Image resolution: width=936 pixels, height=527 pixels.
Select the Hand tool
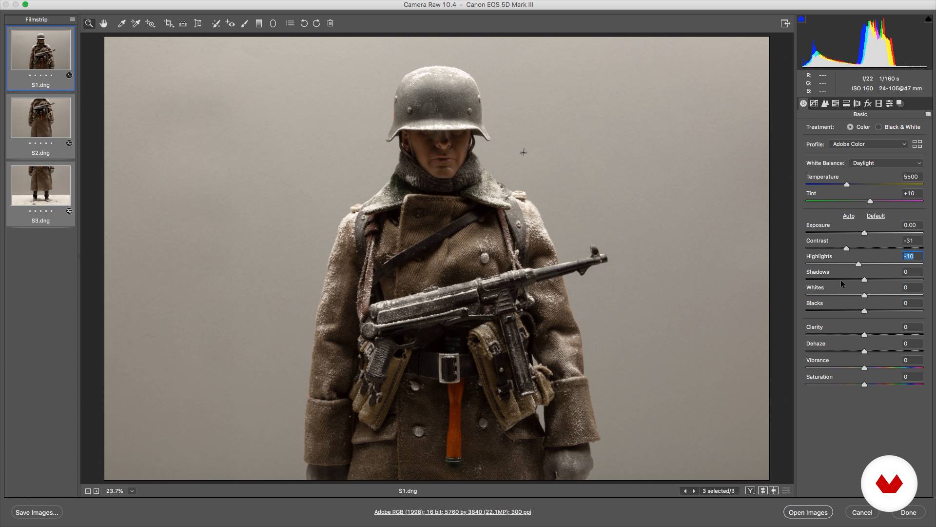click(103, 23)
